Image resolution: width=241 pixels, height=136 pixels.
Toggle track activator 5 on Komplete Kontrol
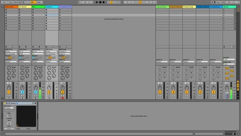pos(63,92)
